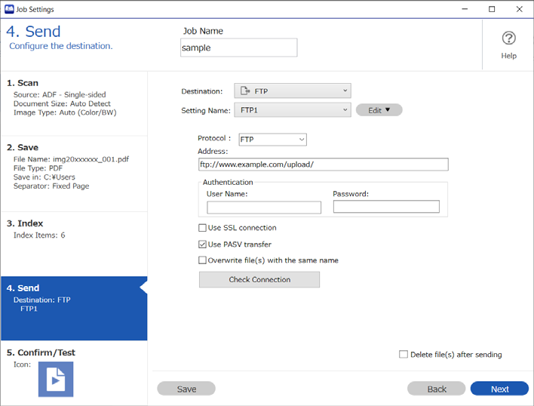The height and width of the screenshot is (406, 534).
Task: Click the Check Connection button
Action: [x=259, y=279]
